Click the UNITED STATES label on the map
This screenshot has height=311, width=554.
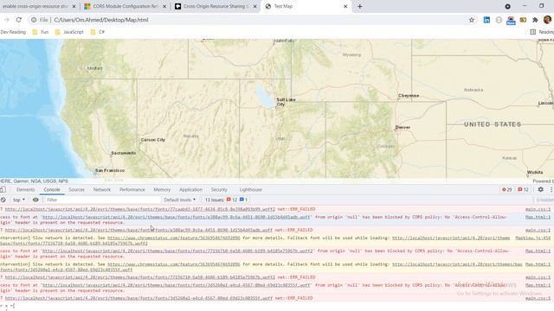click(x=493, y=124)
